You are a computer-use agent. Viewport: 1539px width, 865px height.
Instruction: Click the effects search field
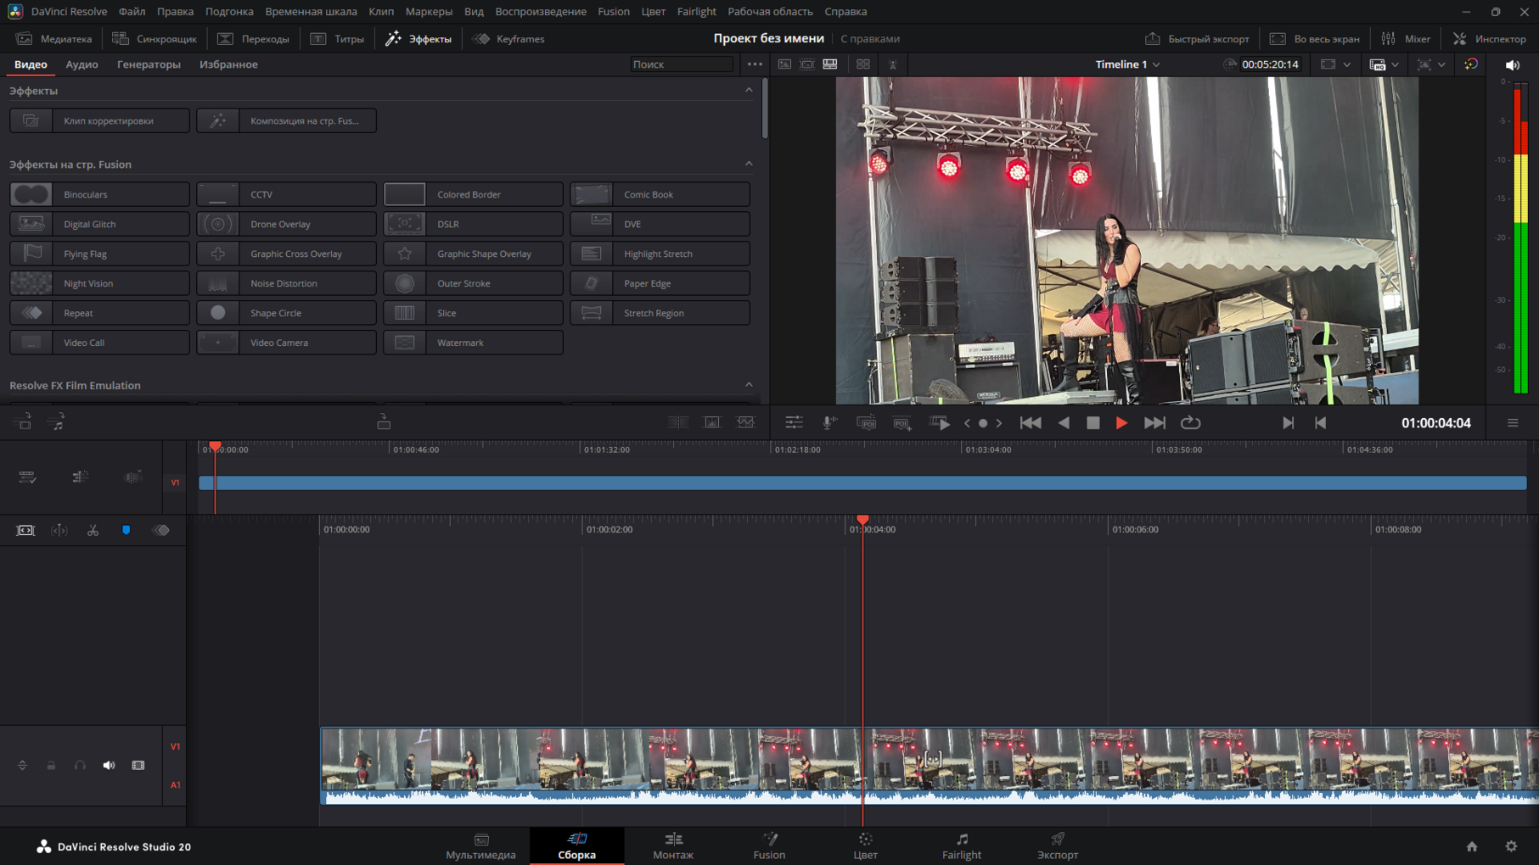pyautogui.click(x=681, y=64)
